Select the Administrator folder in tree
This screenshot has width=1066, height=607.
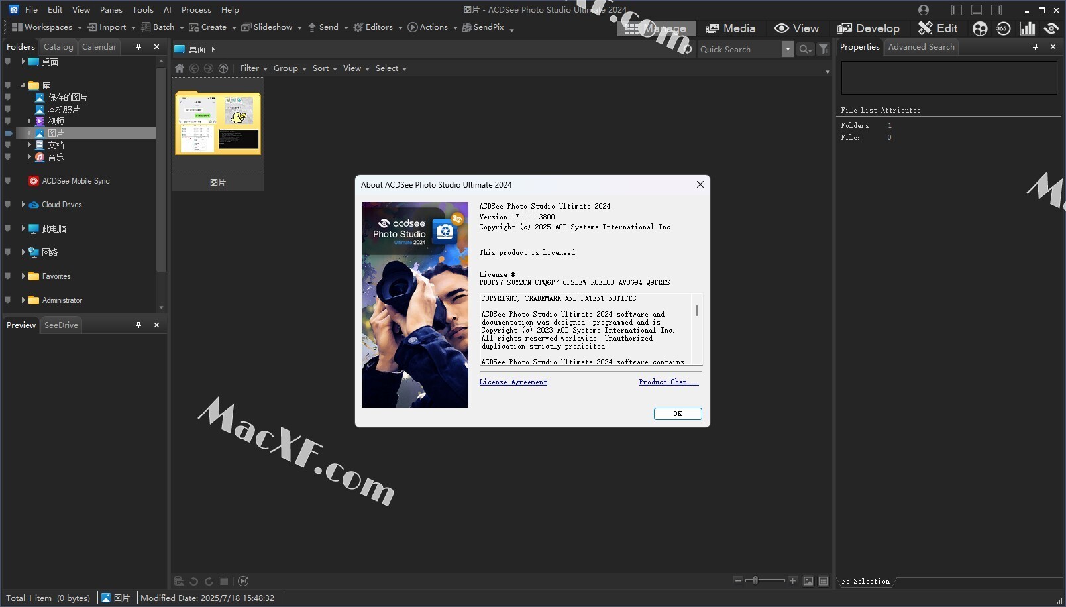click(x=55, y=300)
